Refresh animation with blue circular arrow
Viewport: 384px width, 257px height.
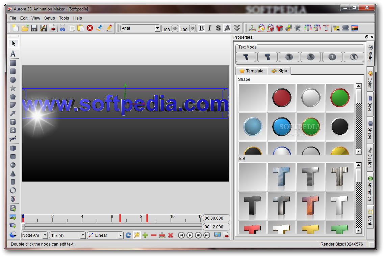point(128,235)
